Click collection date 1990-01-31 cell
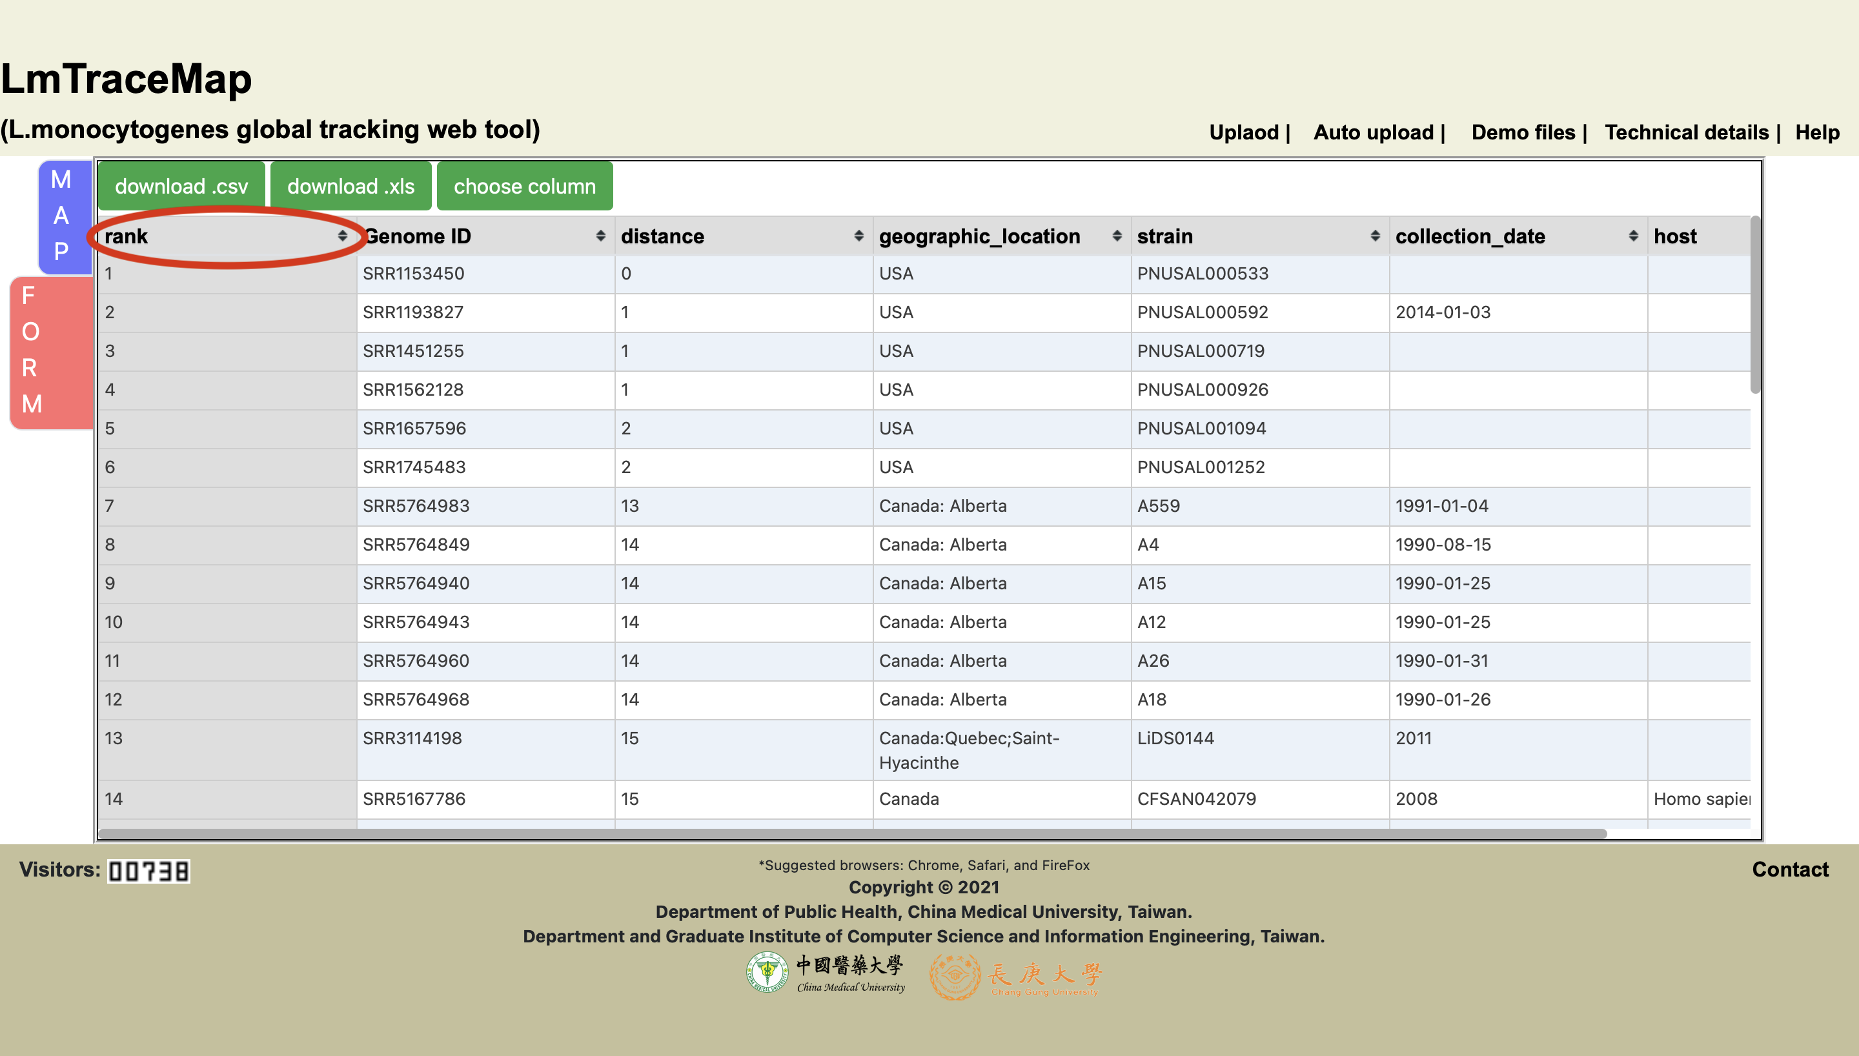1859x1056 pixels. (x=1518, y=662)
